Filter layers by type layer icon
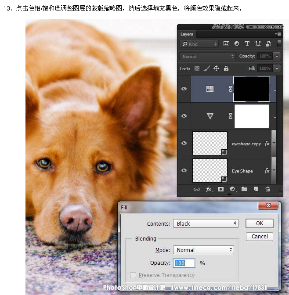289x295 pixels. pos(247,44)
